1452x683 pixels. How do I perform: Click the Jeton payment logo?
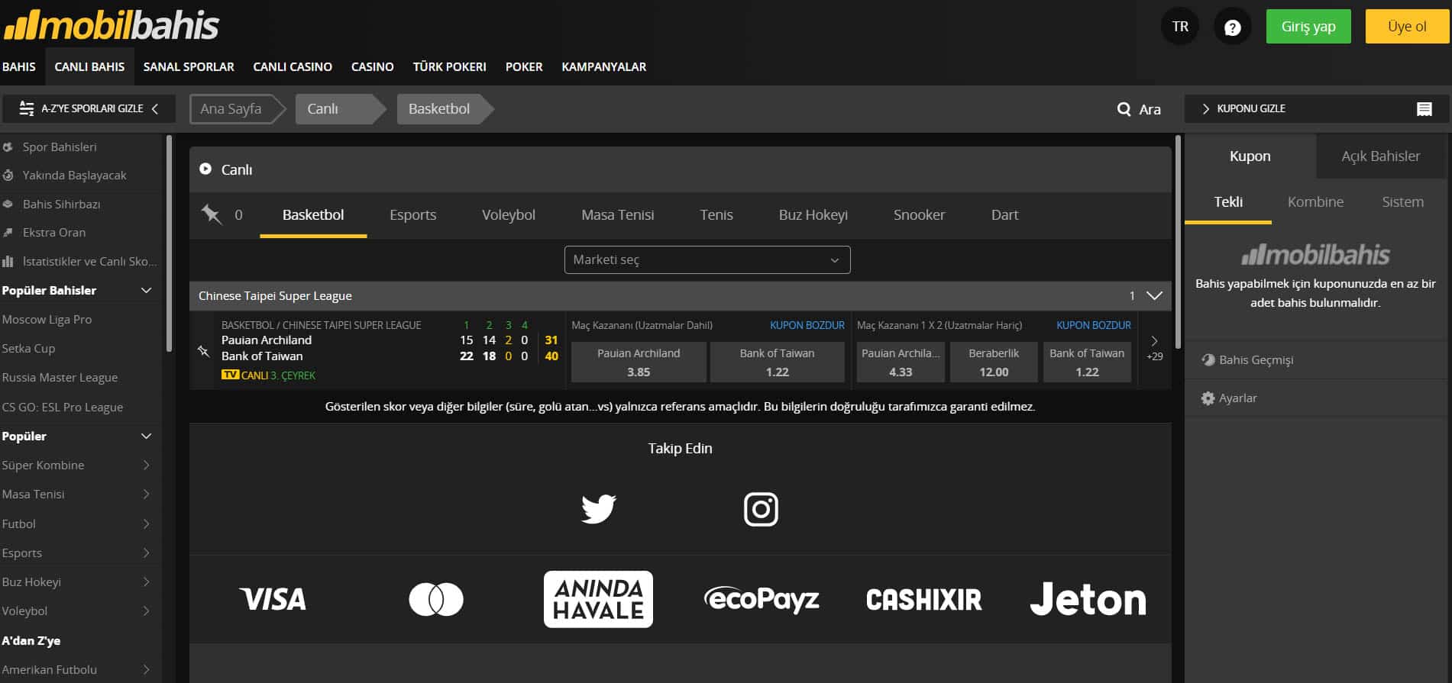click(x=1088, y=599)
